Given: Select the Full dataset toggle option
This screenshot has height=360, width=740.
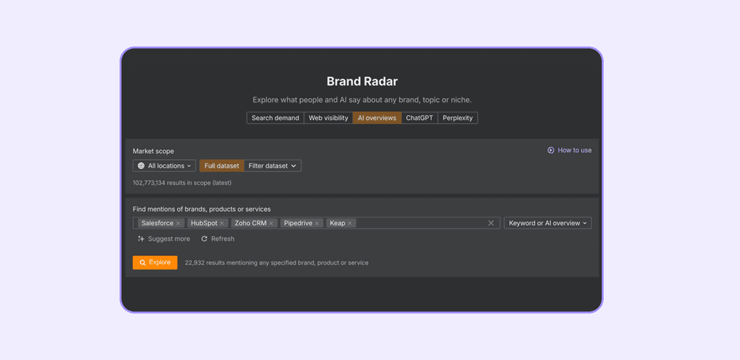Looking at the screenshot, I should 222,166.
